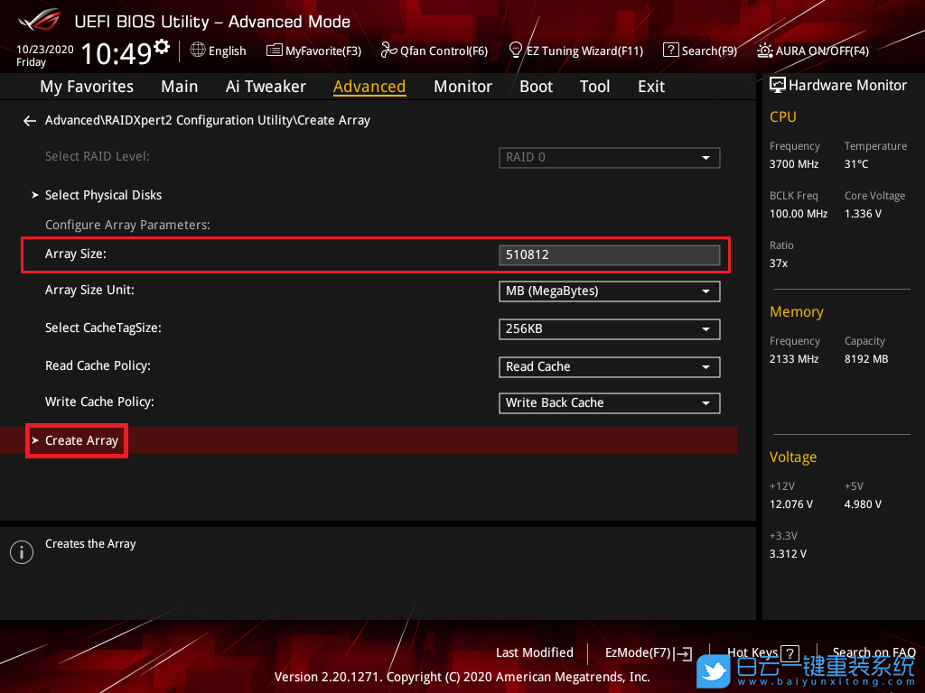Open Search(F9) in top toolbar
Image resolution: width=925 pixels, height=693 pixels.
[700, 51]
